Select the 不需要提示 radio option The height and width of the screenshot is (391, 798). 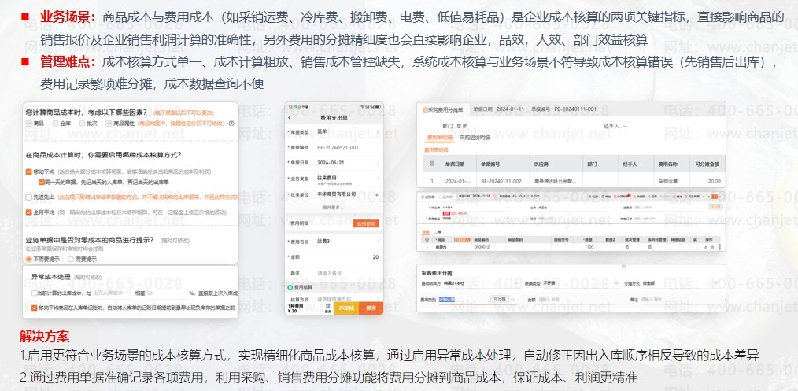[x=28, y=259]
